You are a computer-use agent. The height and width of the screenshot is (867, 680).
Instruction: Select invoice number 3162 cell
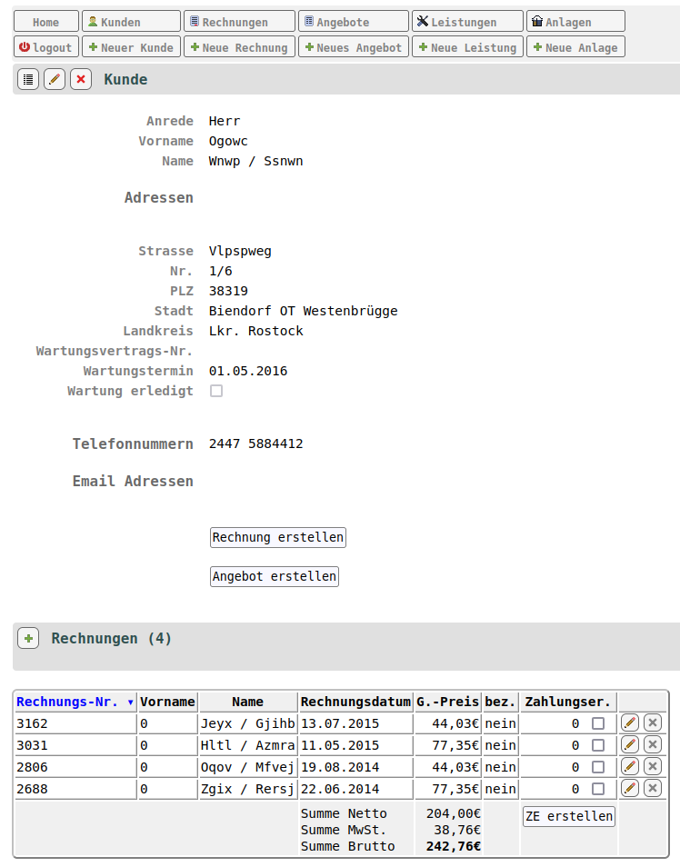(x=75, y=723)
